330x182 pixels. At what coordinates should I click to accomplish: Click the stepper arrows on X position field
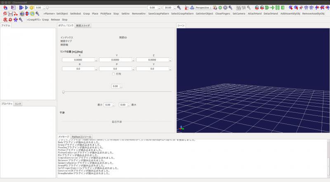click(97, 60)
